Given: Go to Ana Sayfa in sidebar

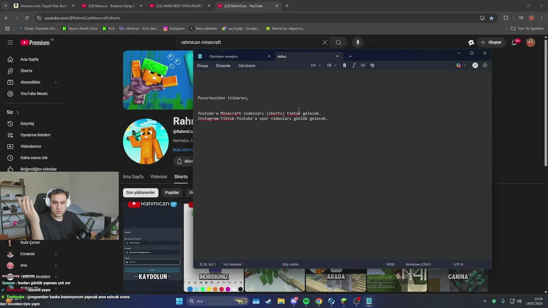Looking at the screenshot, I should coord(30,59).
